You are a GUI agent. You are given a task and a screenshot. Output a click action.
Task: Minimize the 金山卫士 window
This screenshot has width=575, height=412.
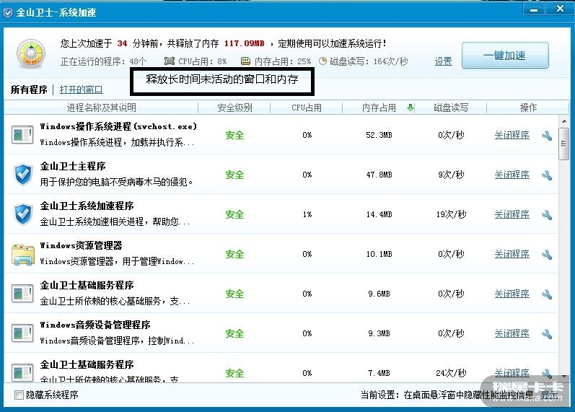click(534, 9)
